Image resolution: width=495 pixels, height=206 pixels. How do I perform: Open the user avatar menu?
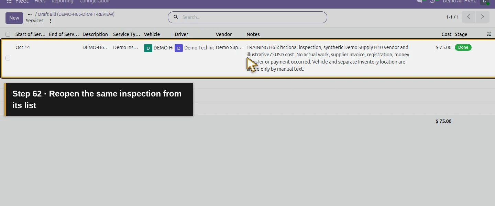484,2
